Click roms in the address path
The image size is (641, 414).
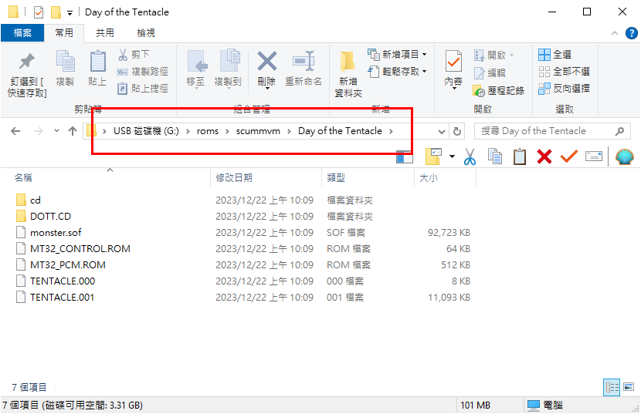coord(207,131)
